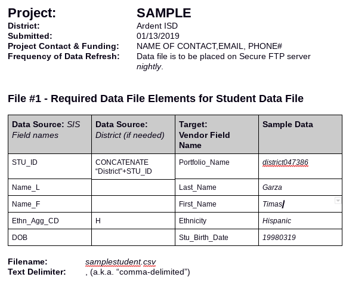This screenshot has width=346, height=283.
Task: Click the STU_ID field name cell
Action: [50, 167]
